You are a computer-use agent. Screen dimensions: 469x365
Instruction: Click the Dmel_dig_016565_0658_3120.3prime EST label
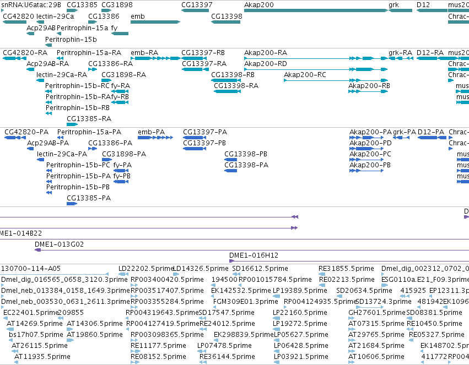(64, 280)
